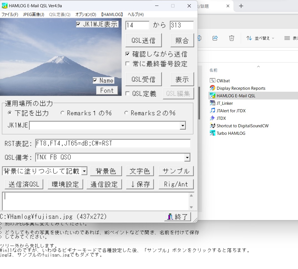Expand the 背景に塗りつぶして記載 dropdown
Viewport: 298px width, 269px height.
[84, 171]
